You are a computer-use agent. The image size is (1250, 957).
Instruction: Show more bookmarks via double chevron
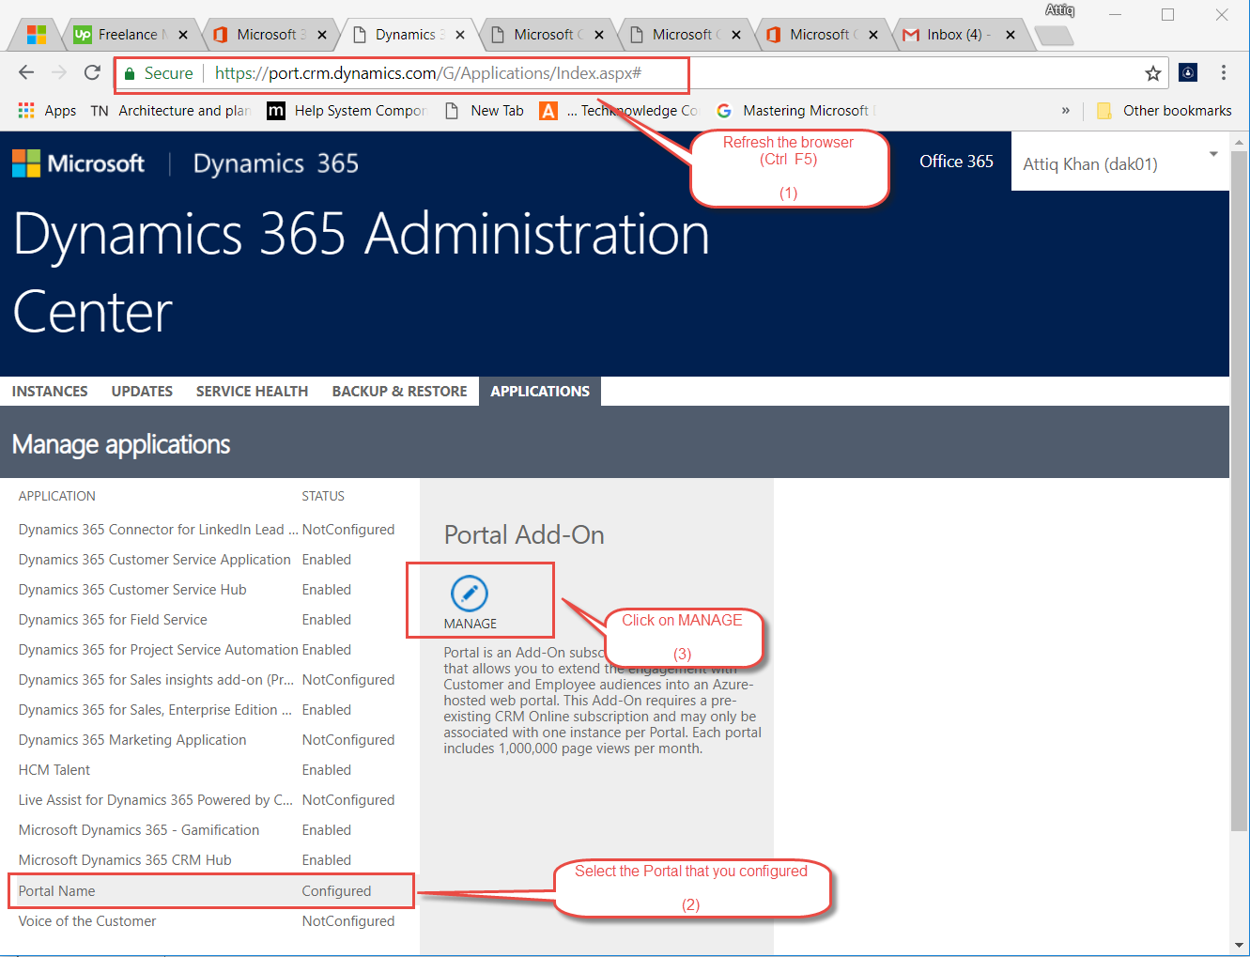pos(1065,111)
